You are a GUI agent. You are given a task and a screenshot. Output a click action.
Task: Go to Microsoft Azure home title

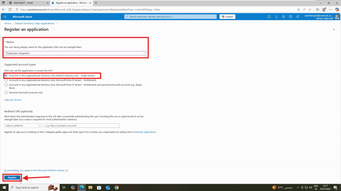coord(22,17)
